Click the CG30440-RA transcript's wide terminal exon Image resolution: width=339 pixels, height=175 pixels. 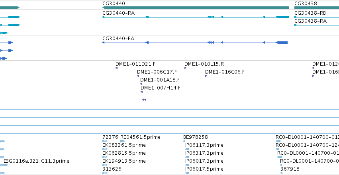click(x=282, y=17)
